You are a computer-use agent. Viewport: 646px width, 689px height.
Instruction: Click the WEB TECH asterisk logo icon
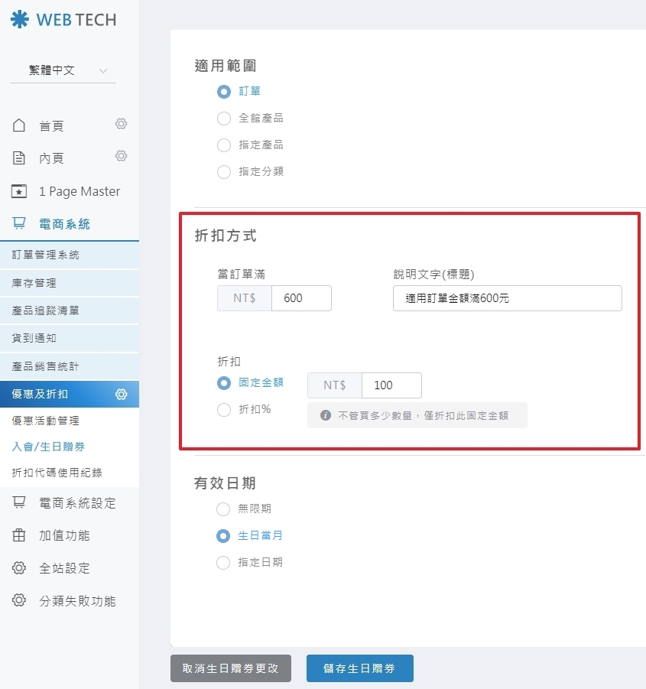[18, 19]
